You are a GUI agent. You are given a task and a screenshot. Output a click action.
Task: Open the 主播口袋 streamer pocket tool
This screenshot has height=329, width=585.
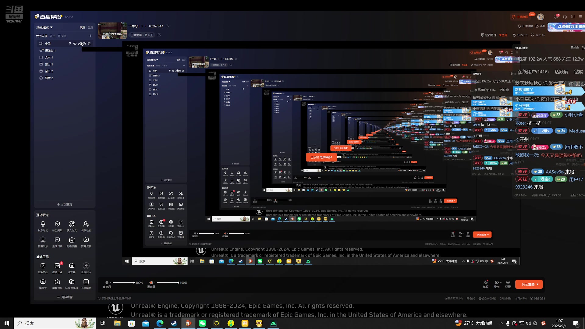[x=57, y=242]
